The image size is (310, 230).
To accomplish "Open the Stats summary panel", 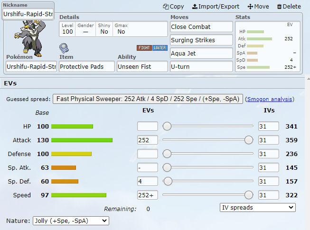I will 268,46.
